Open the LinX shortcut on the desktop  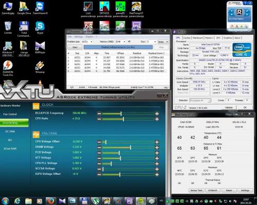(88, 10)
